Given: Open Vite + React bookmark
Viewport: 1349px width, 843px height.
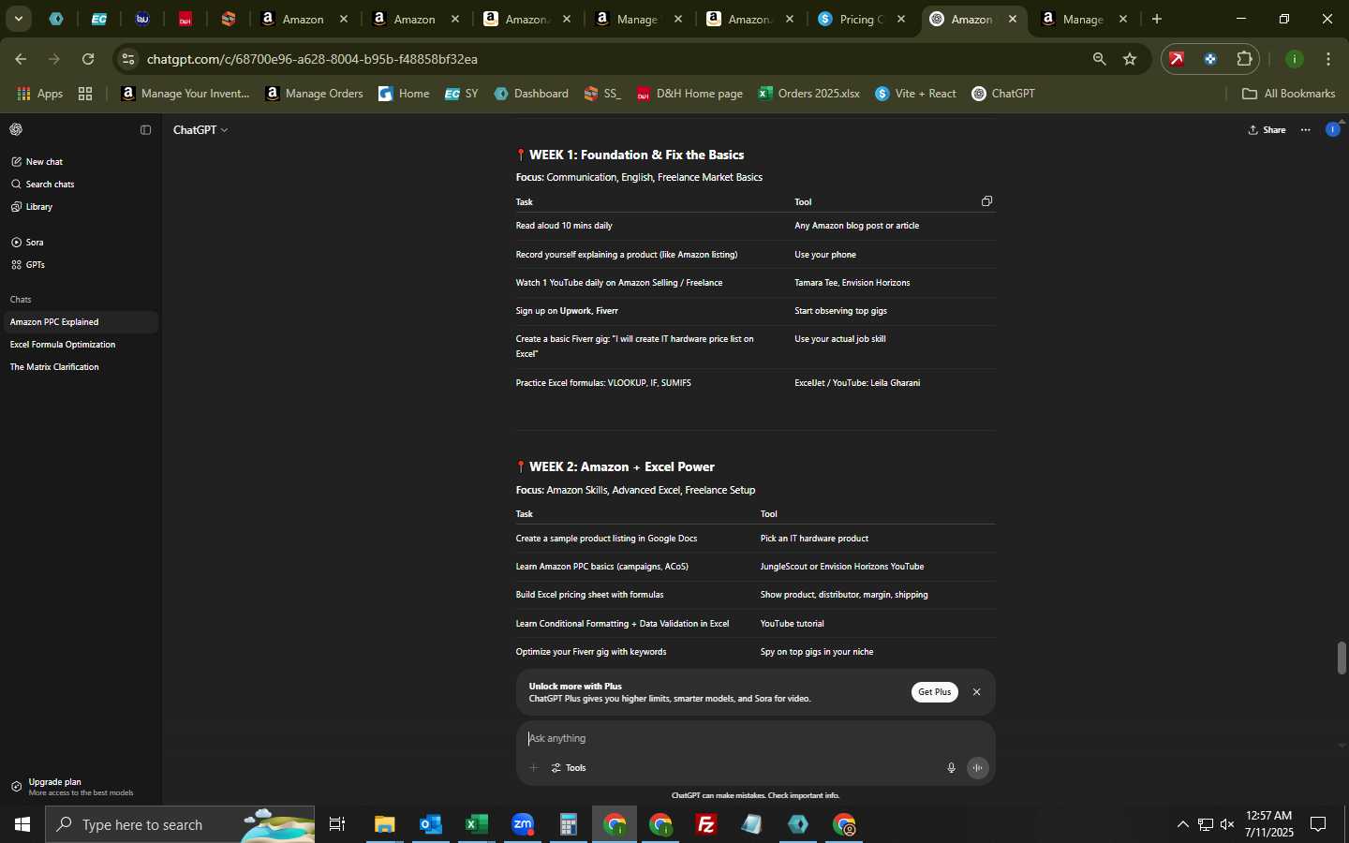Looking at the screenshot, I should tap(915, 94).
